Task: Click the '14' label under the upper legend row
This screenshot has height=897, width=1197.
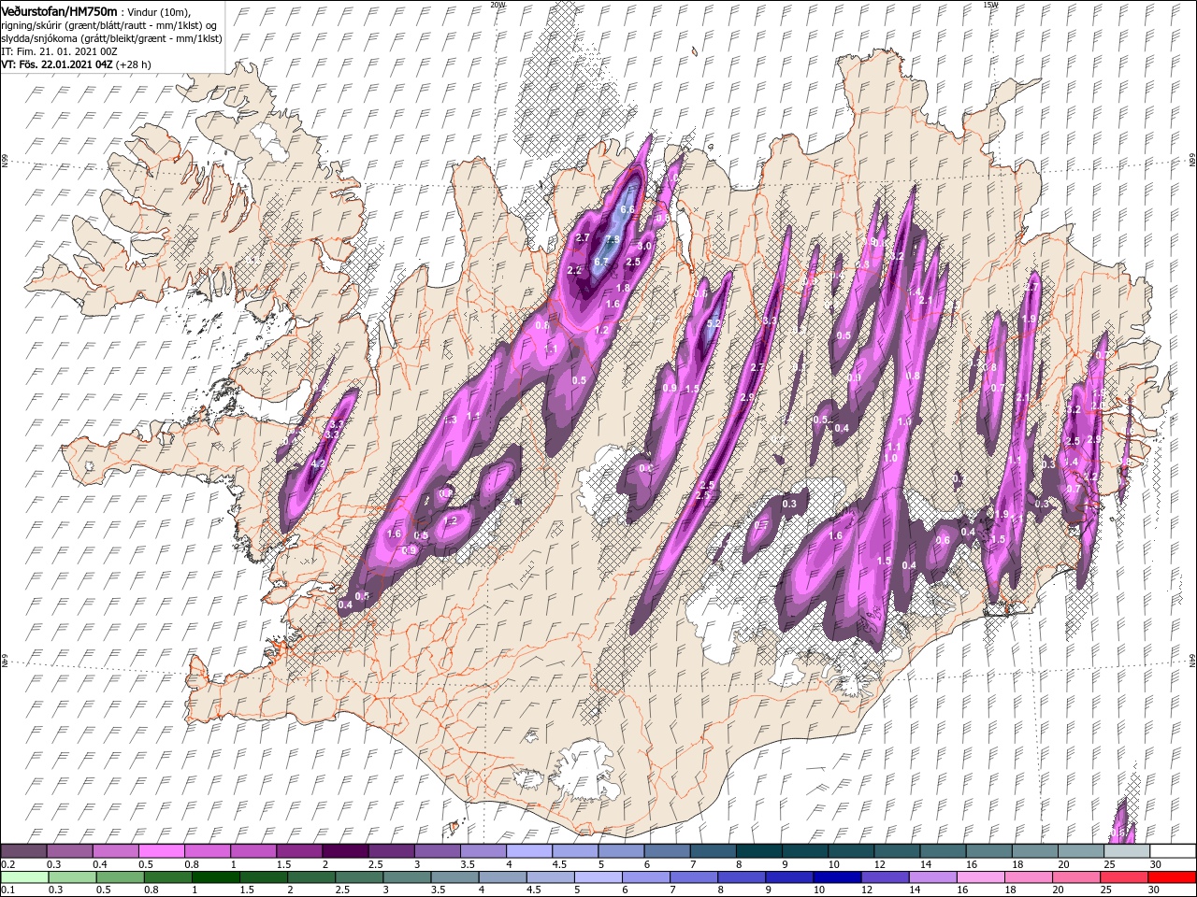Action: pyautogui.click(x=925, y=864)
